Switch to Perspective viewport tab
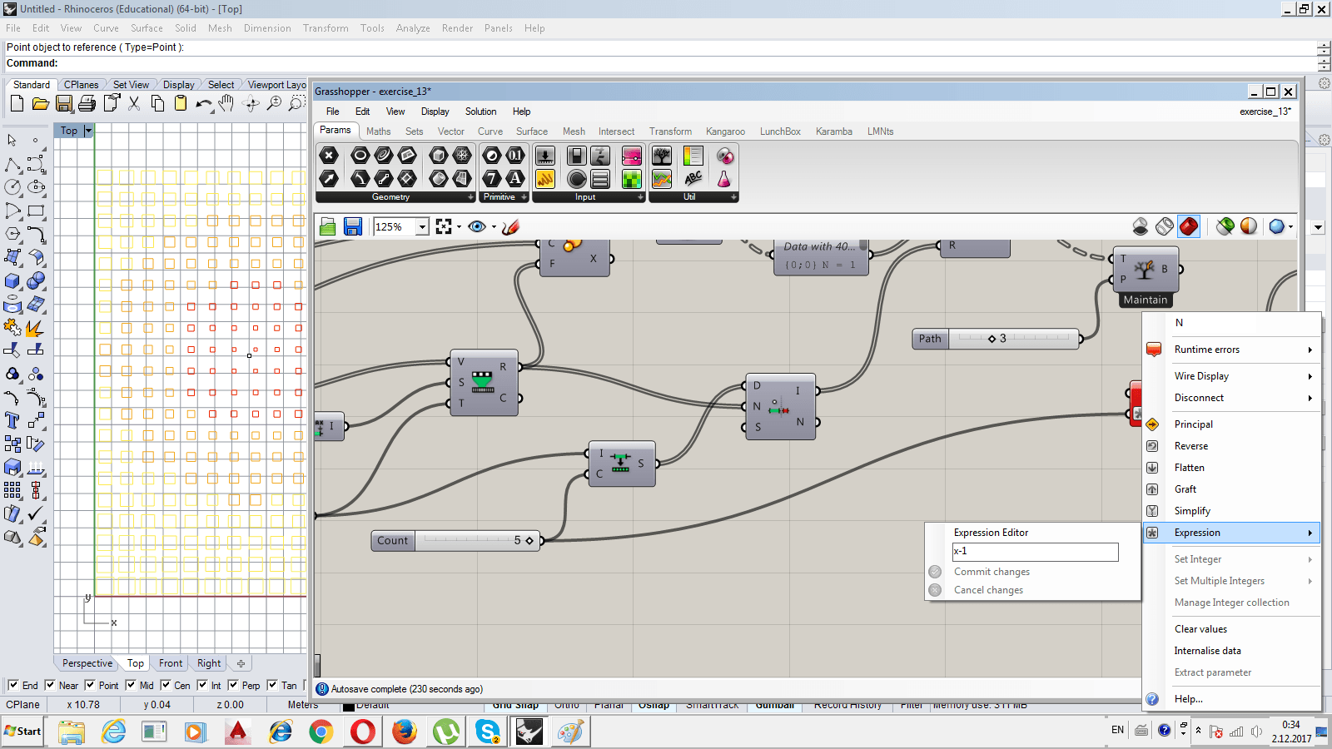Image resolution: width=1332 pixels, height=749 pixels. (87, 663)
